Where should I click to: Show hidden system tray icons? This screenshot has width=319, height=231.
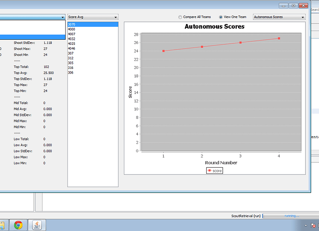(306, 225)
